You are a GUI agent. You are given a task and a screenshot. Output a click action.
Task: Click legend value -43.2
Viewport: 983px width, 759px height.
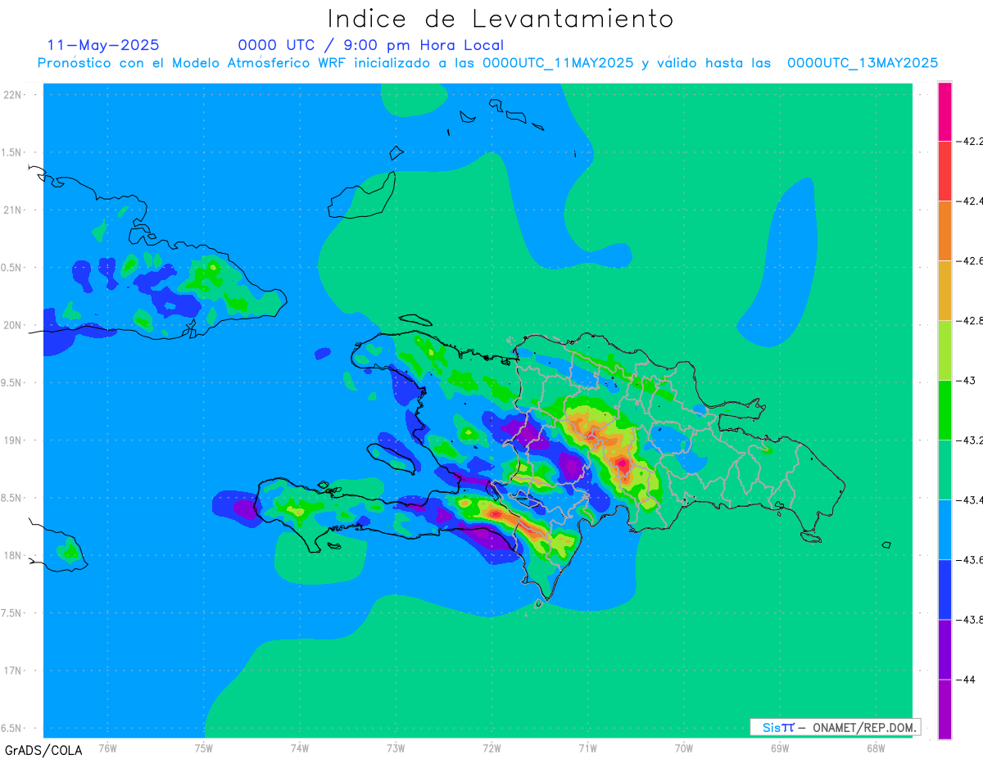tap(970, 440)
